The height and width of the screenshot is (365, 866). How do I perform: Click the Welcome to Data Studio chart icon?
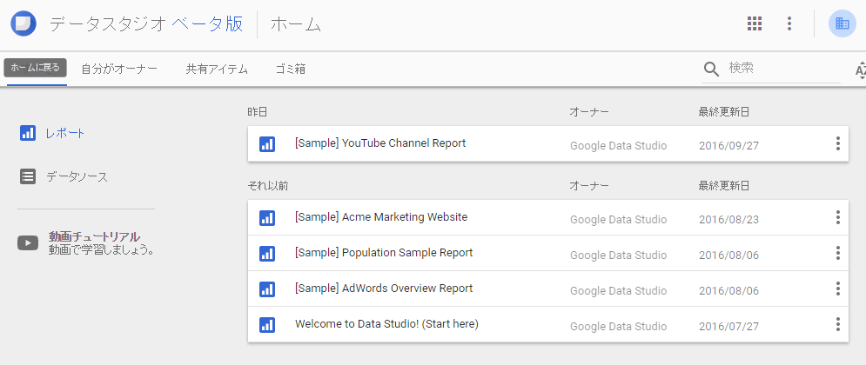pyautogui.click(x=266, y=325)
